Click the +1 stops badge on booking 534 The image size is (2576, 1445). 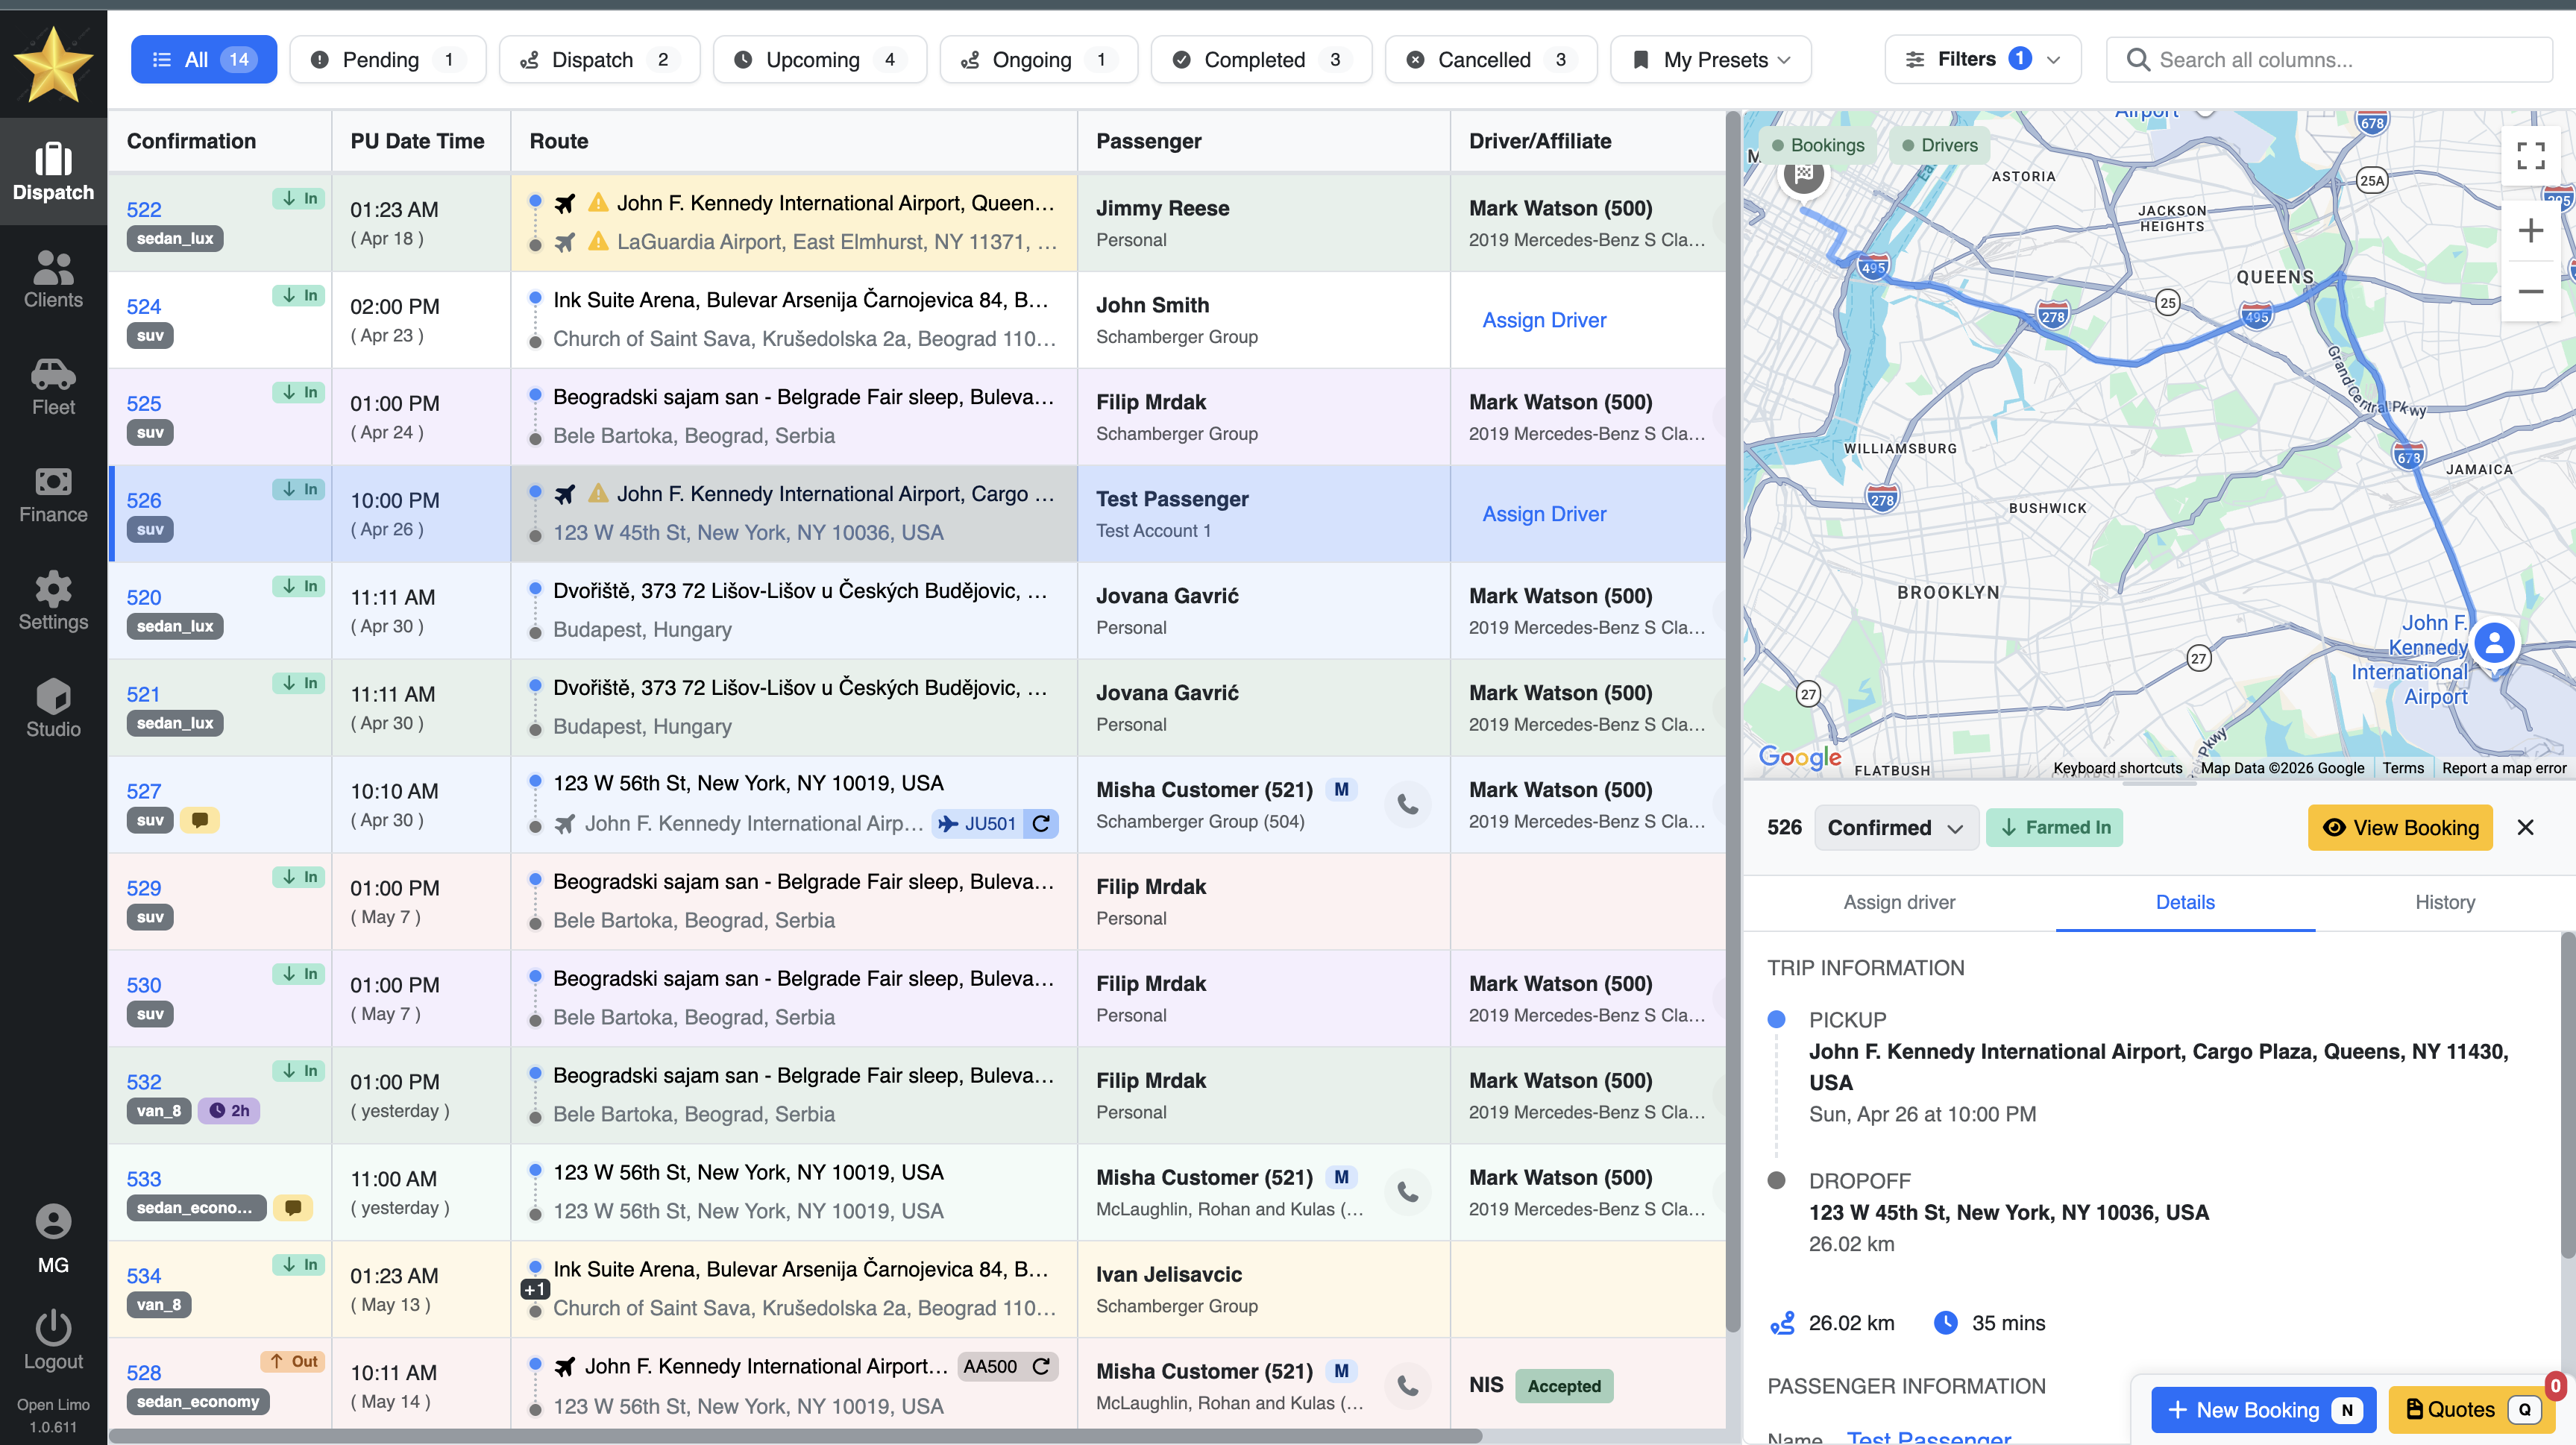click(535, 1289)
